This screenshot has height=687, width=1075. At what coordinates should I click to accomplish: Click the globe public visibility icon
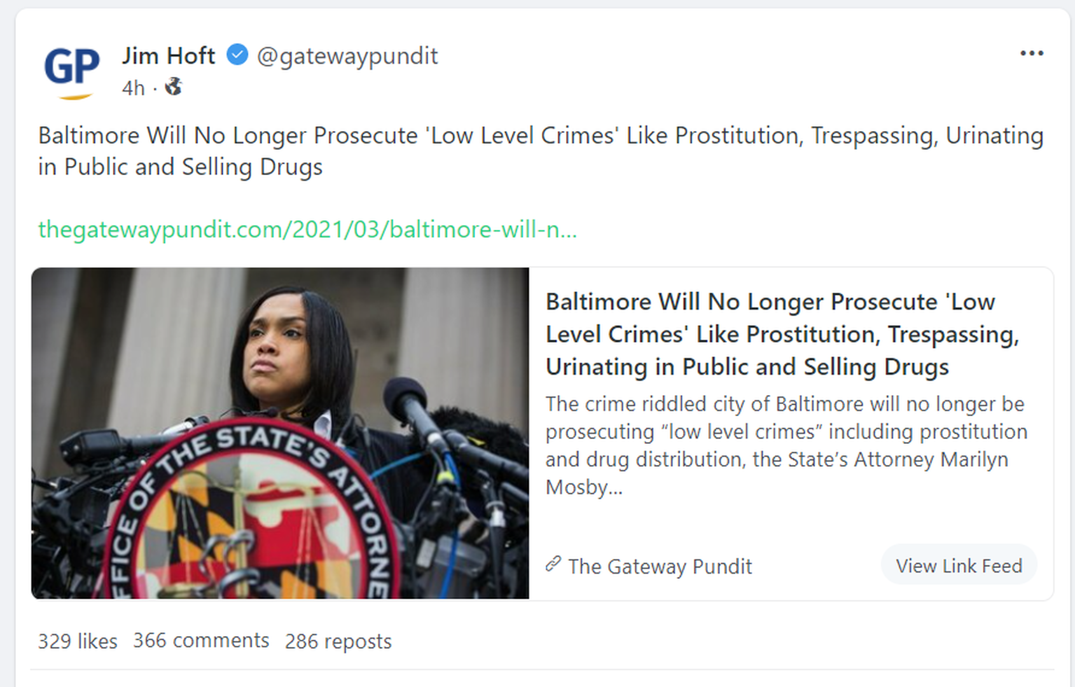(x=174, y=87)
